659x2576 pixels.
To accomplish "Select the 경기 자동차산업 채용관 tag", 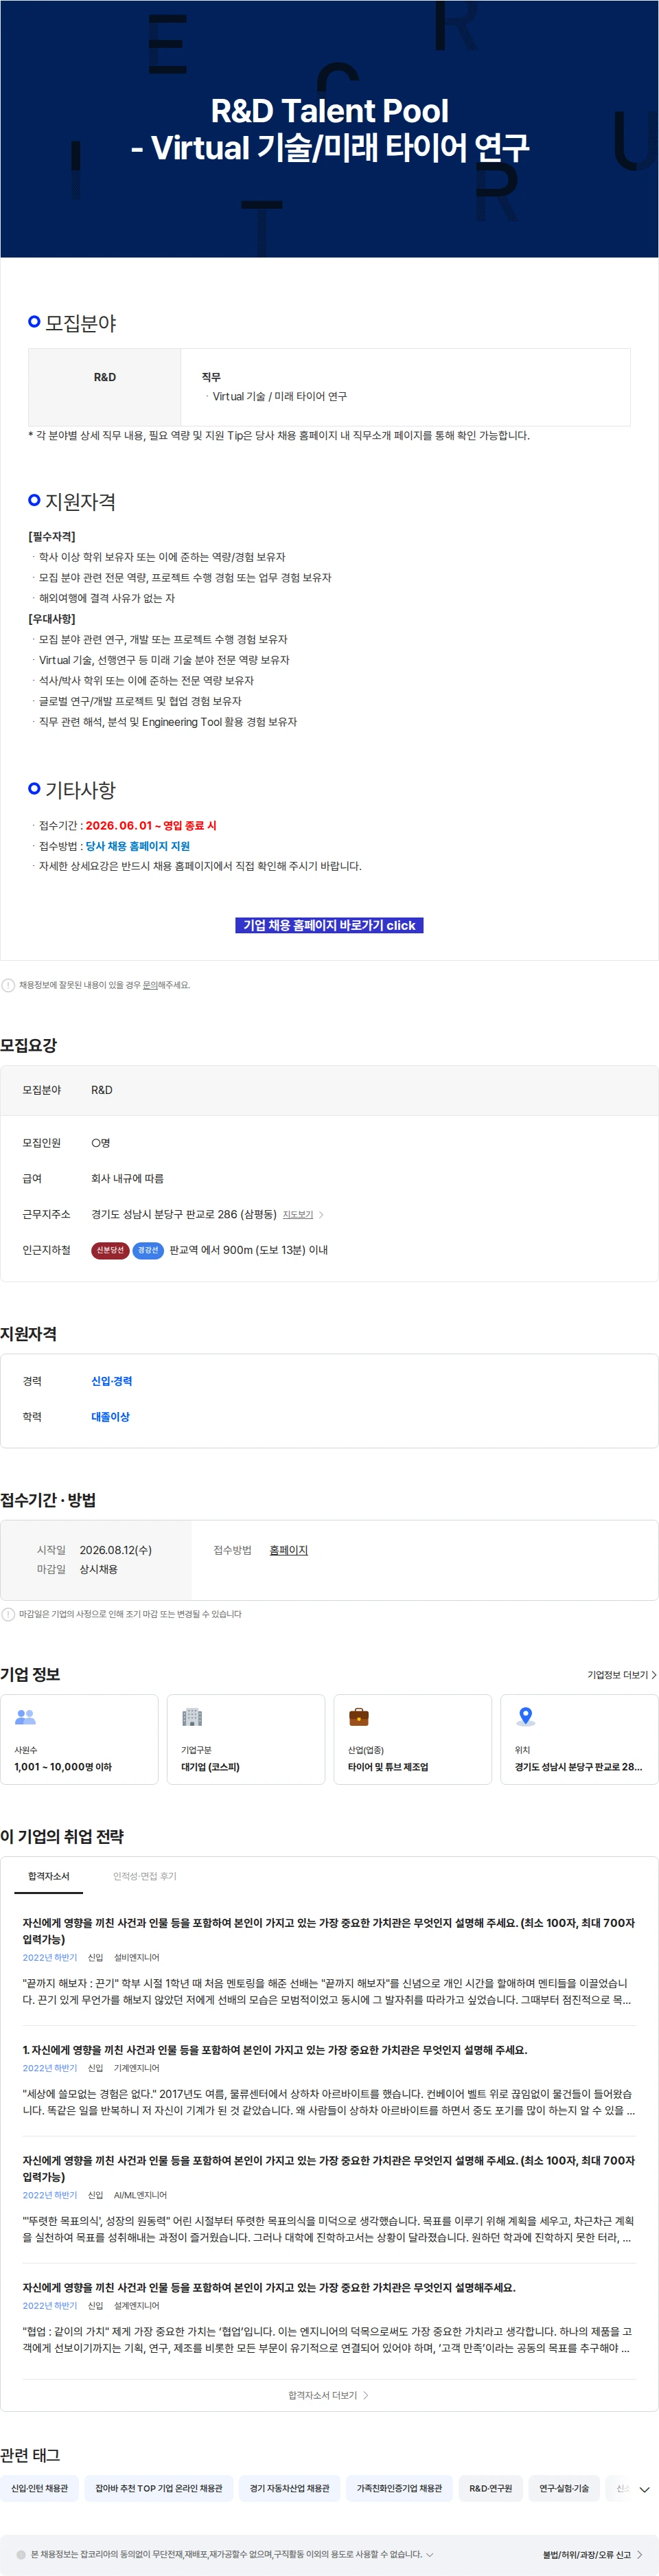I will (x=290, y=2488).
